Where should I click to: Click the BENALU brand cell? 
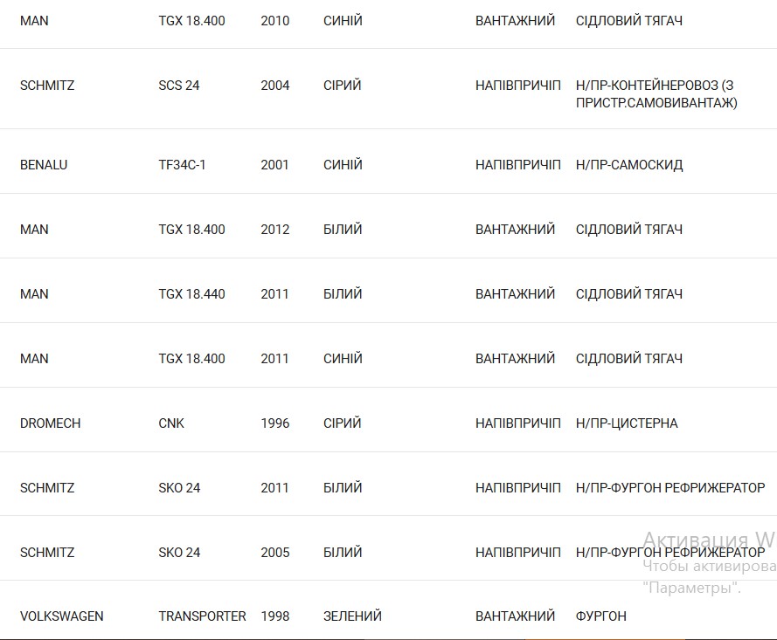click(x=44, y=165)
